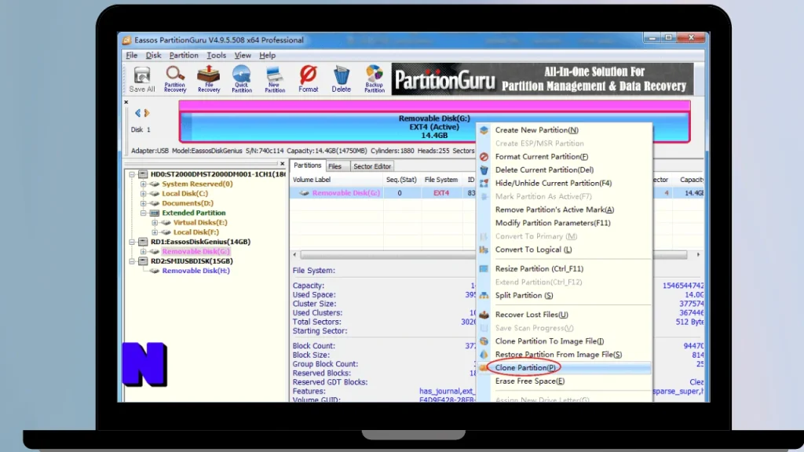
Task: Switch to the Sector Editor tab
Action: [372, 166]
